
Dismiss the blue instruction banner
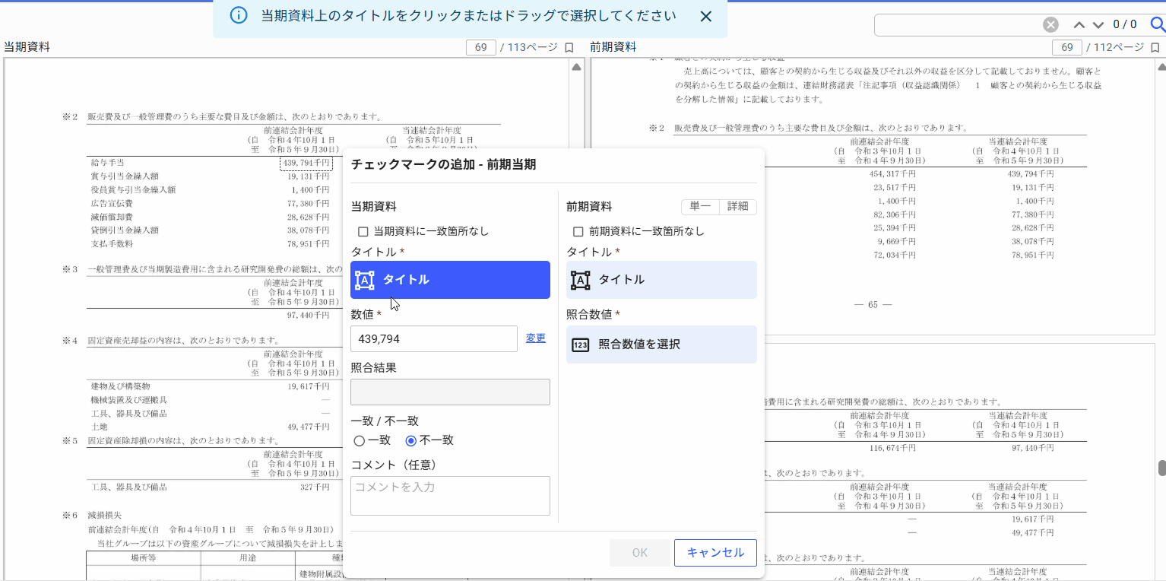pos(705,16)
